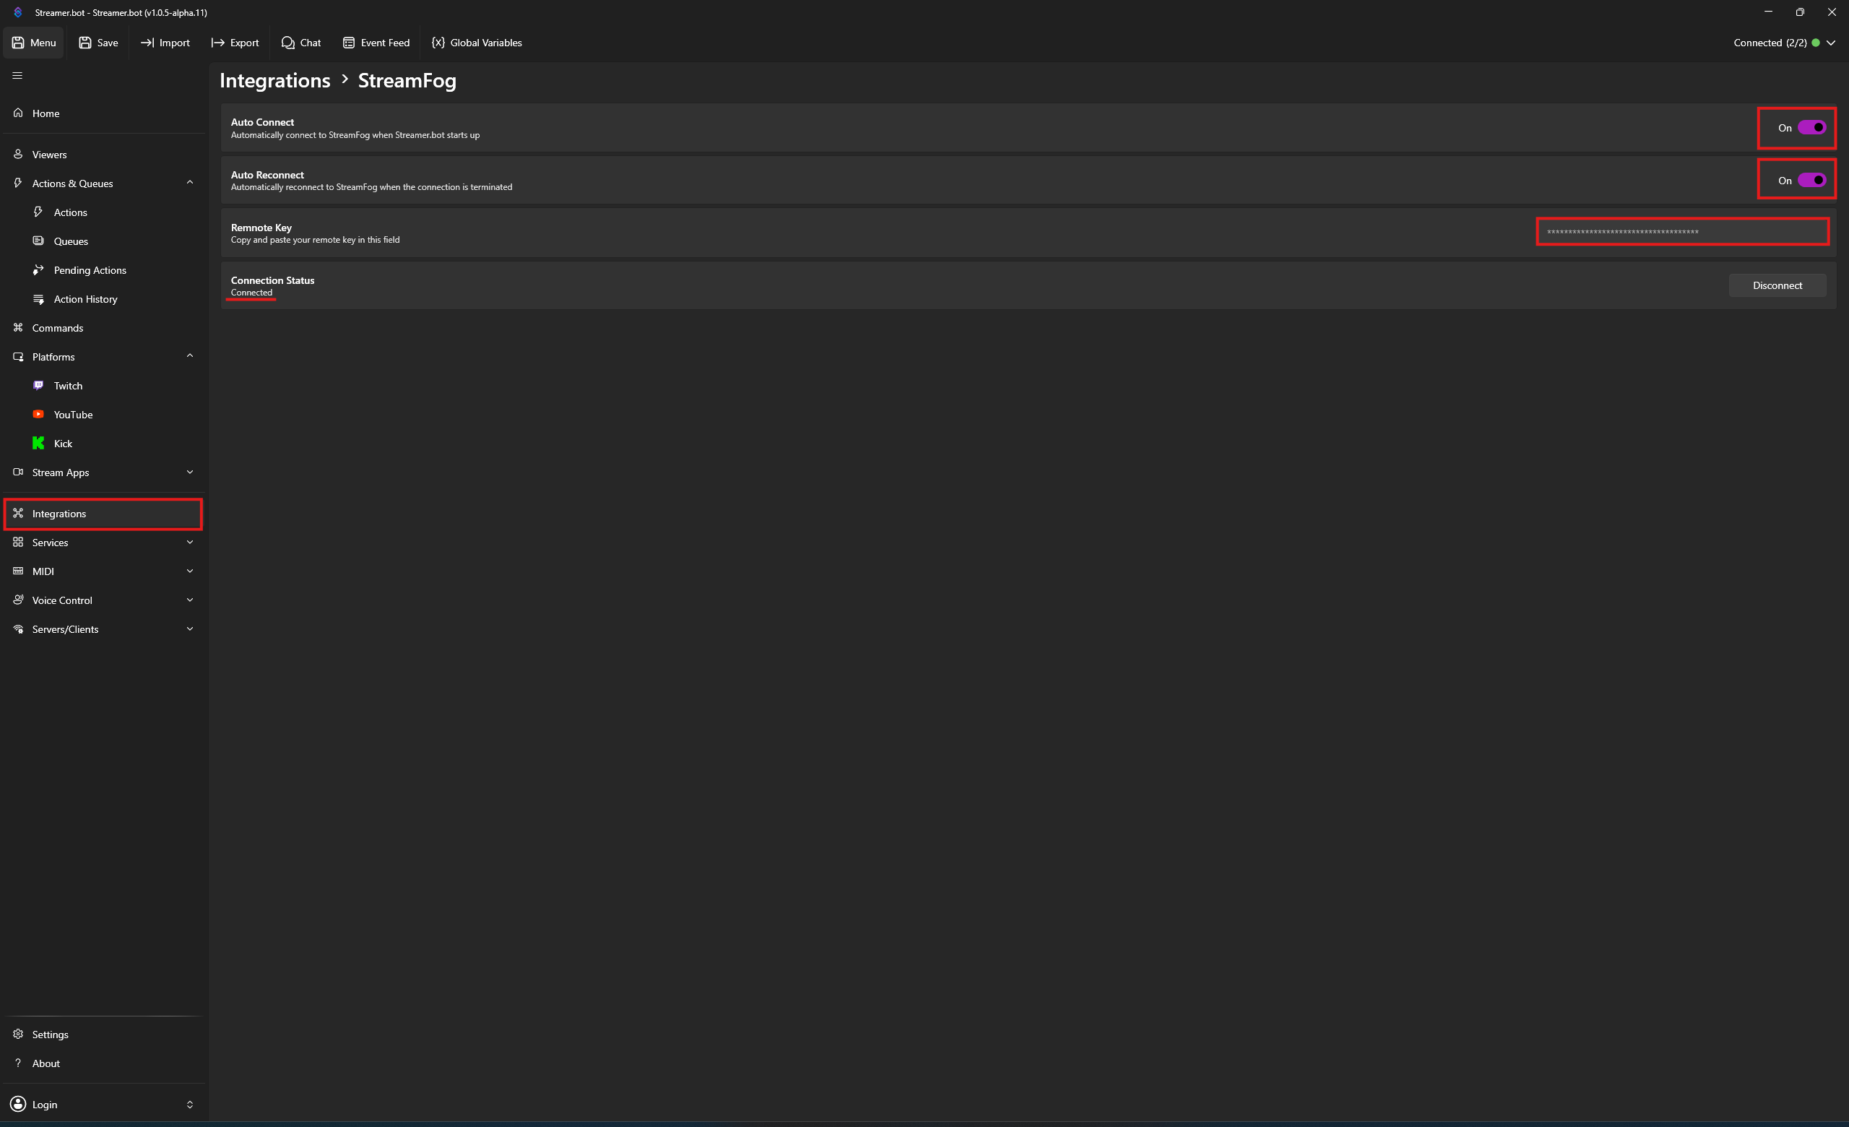Click the Integrations breadcrumb link

pos(274,80)
